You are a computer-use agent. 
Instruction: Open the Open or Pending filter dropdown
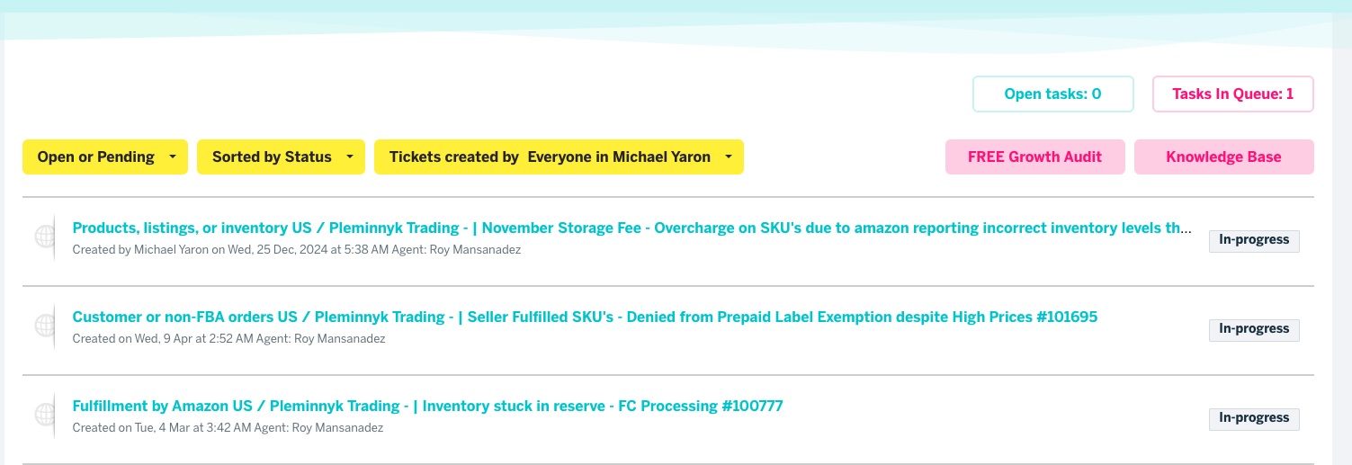click(x=105, y=156)
